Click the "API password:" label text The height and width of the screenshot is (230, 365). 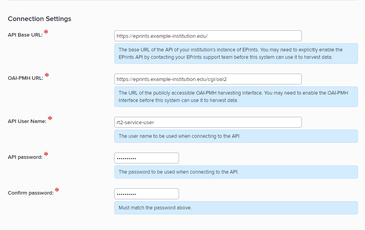[25, 157]
